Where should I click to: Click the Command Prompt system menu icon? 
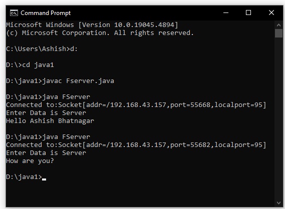pyautogui.click(x=14, y=13)
